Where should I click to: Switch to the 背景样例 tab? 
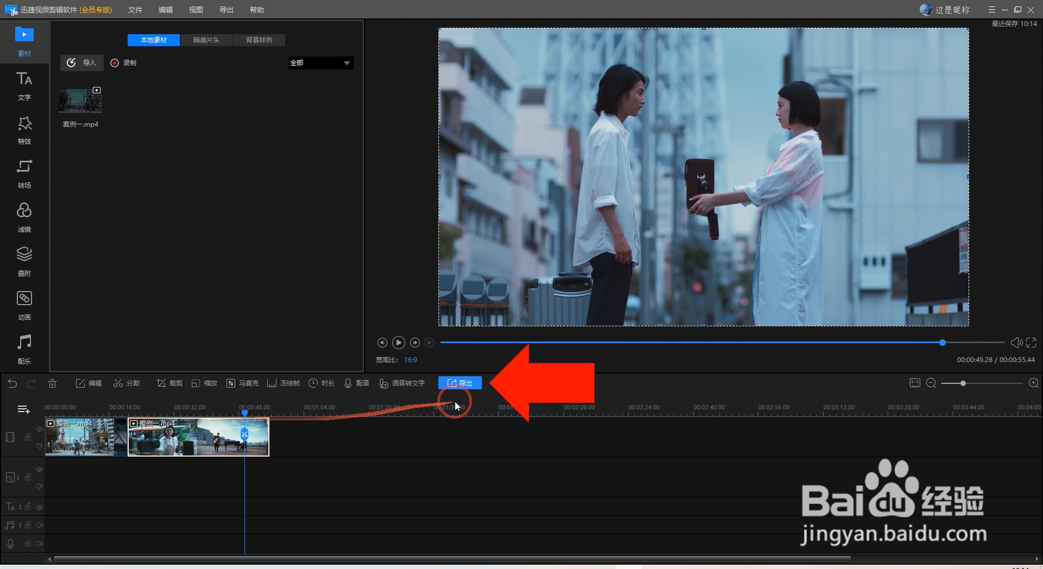[259, 40]
